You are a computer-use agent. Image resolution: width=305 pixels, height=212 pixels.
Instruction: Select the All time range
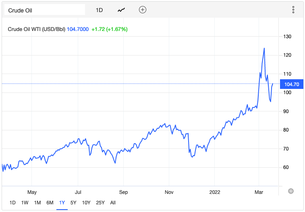tap(113, 202)
